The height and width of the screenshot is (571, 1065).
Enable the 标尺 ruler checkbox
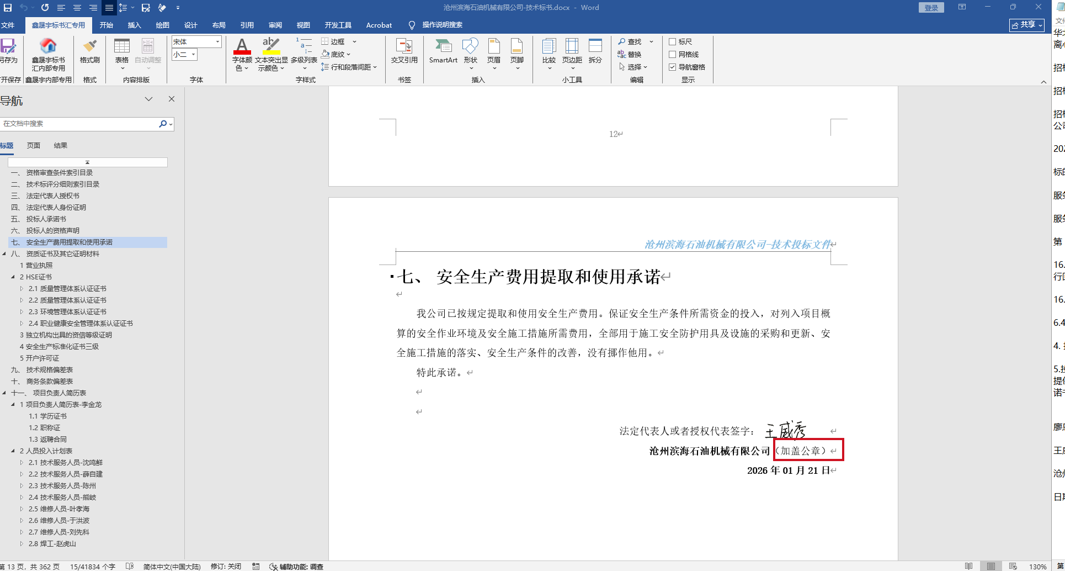(x=673, y=41)
